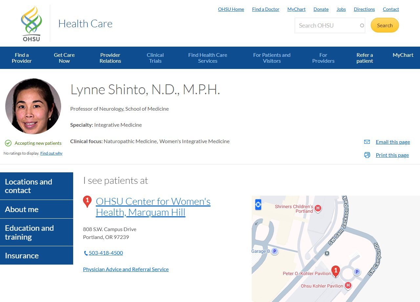Open the Contact link
The width and height of the screenshot is (420, 302).
tap(391, 9)
